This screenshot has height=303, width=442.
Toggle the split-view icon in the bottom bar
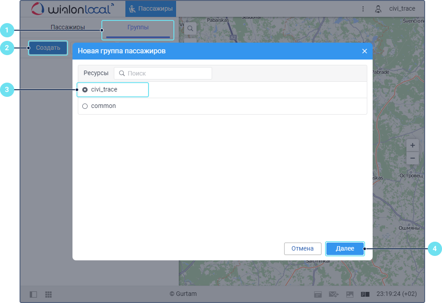pyautogui.click(x=365, y=295)
